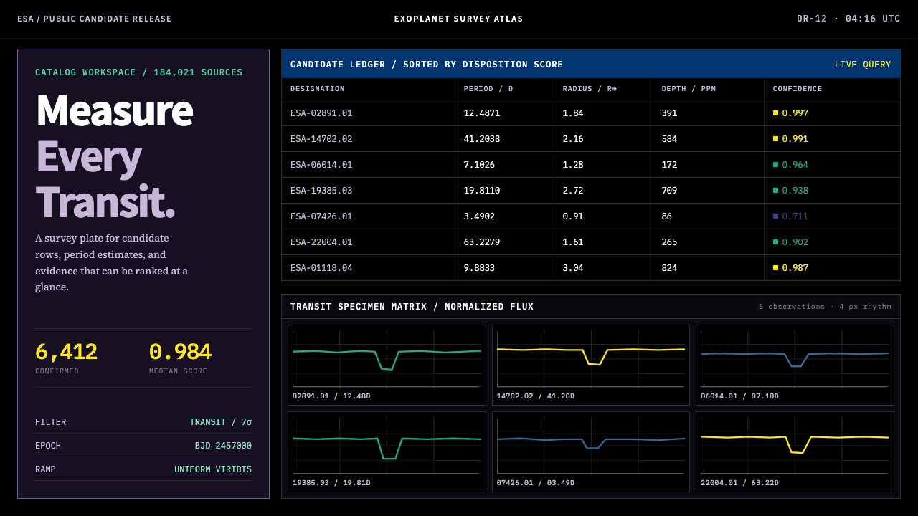918x516 pixels.
Task: Click the 6,412 confirmed count
Action: click(66, 352)
